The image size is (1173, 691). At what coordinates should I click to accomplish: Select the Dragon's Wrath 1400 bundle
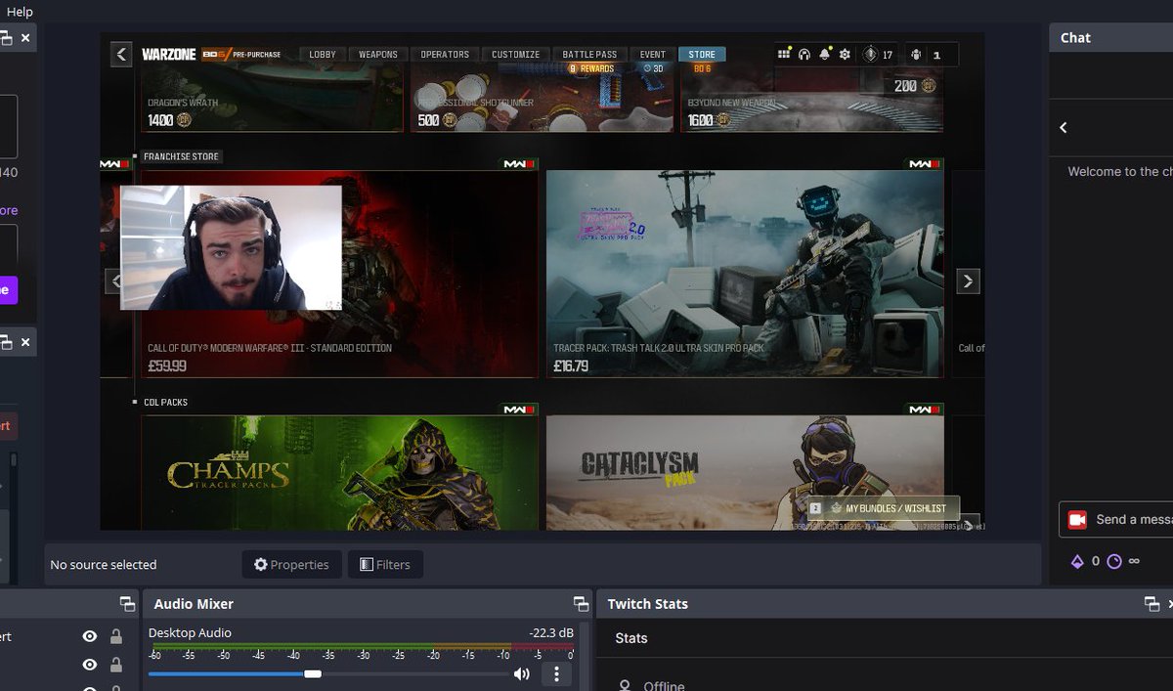click(272, 98)
